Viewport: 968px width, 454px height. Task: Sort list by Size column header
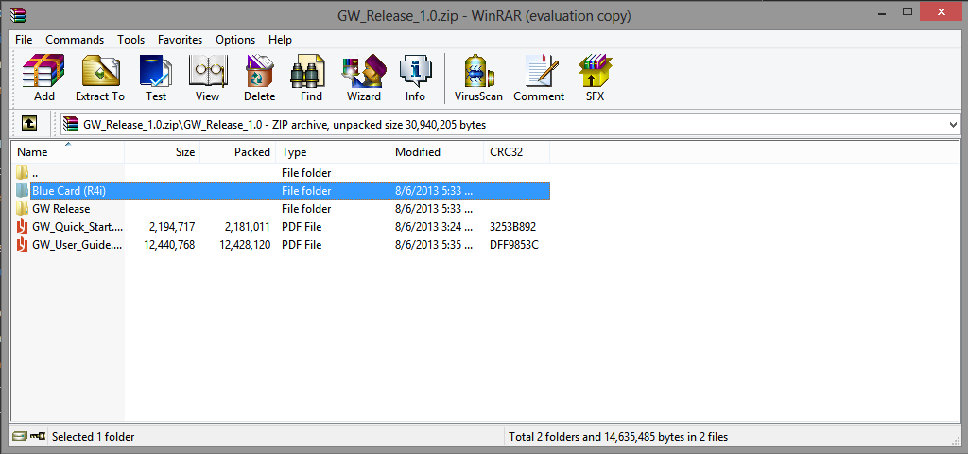(x=163, y=152)
